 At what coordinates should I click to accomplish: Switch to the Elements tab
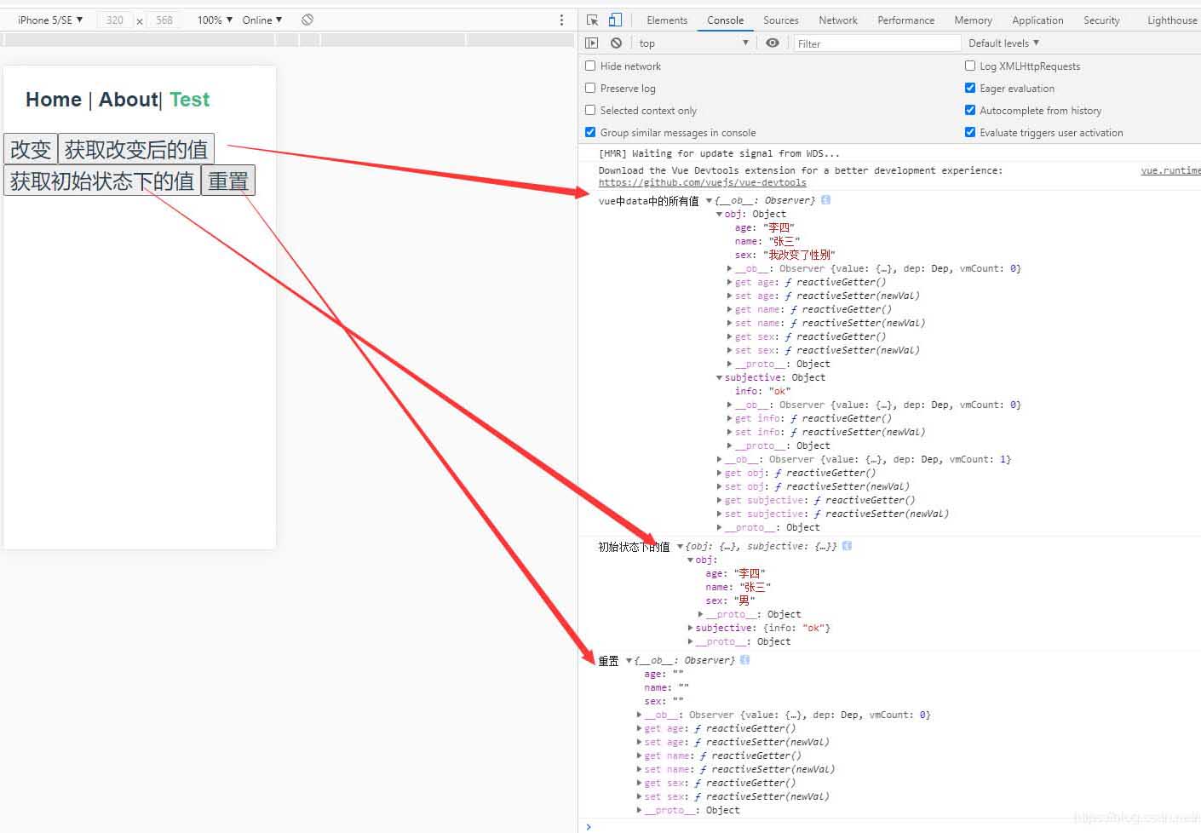pos(667,20)
